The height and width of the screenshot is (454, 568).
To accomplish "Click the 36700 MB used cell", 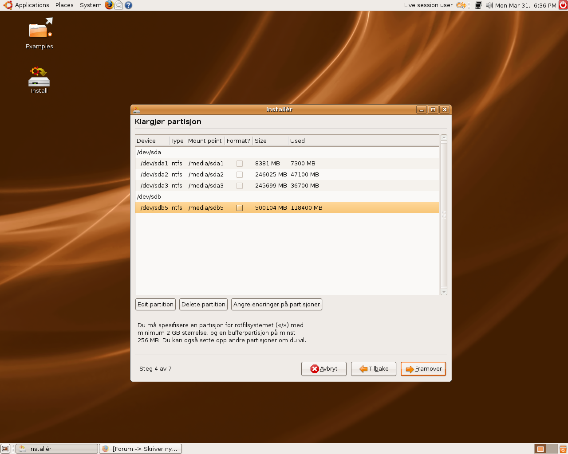I will (304, 186).
